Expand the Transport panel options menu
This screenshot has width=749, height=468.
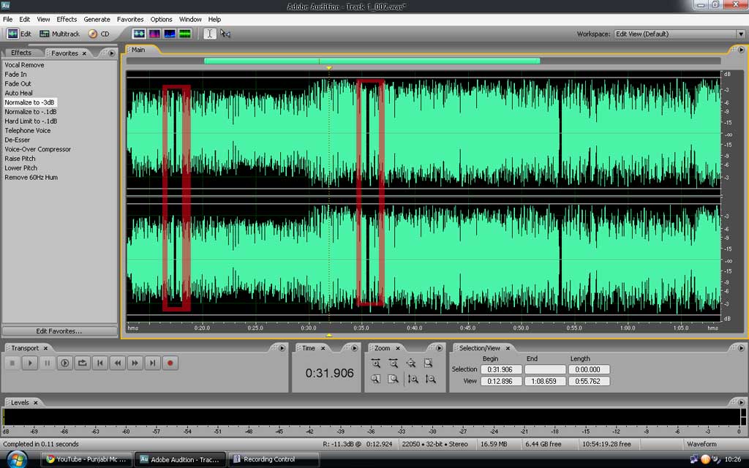(x=282, y=348)
